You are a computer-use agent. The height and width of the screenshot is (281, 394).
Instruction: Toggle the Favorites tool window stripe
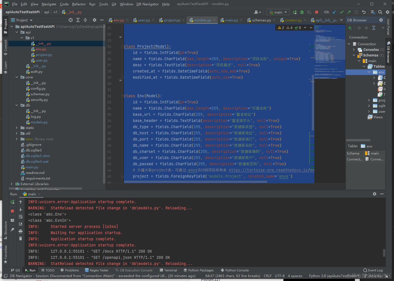[6, 254]
